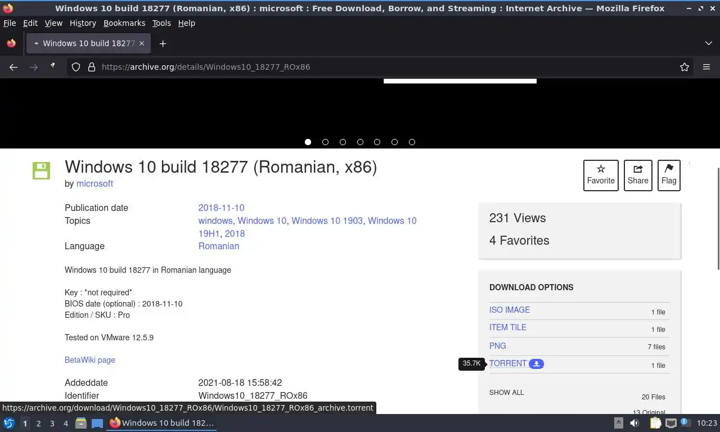The width and height of the screenshot is (720, 432).
Task: Open Firefox hamburger application menu
Action: pyautogui.click(x=706, y=67)
